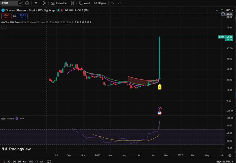Click the plus crosshair icon on price scale
This screenshot has height=163, width=236.
click(x=223, y=14)
